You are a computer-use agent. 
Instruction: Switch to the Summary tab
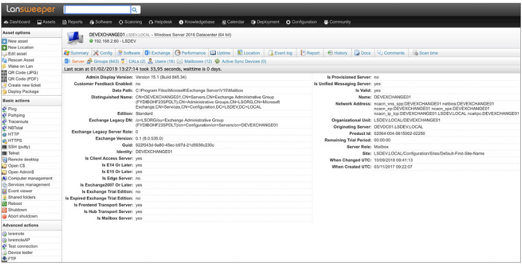[76, 53]
